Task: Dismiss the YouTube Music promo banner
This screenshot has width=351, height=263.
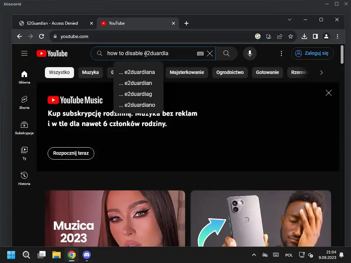Action: click(328, 93)
